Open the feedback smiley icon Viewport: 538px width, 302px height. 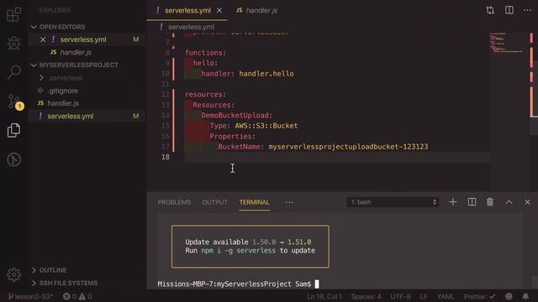tap(509, 296)
